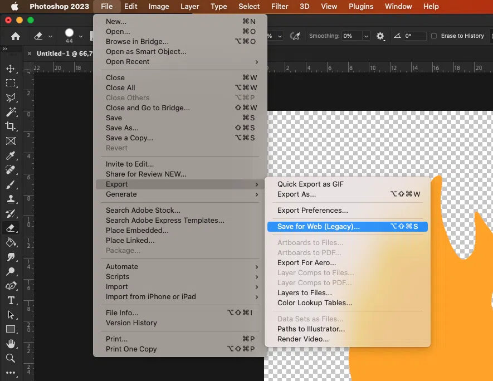Choose Save As... from File menu

(181, 128)
